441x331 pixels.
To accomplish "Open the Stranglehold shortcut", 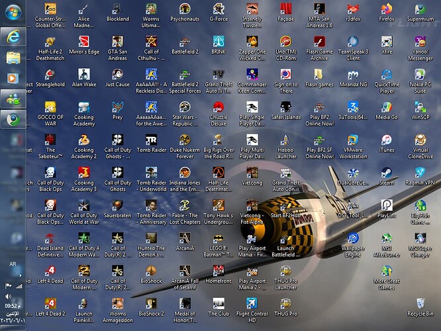I will click(50, 78).
